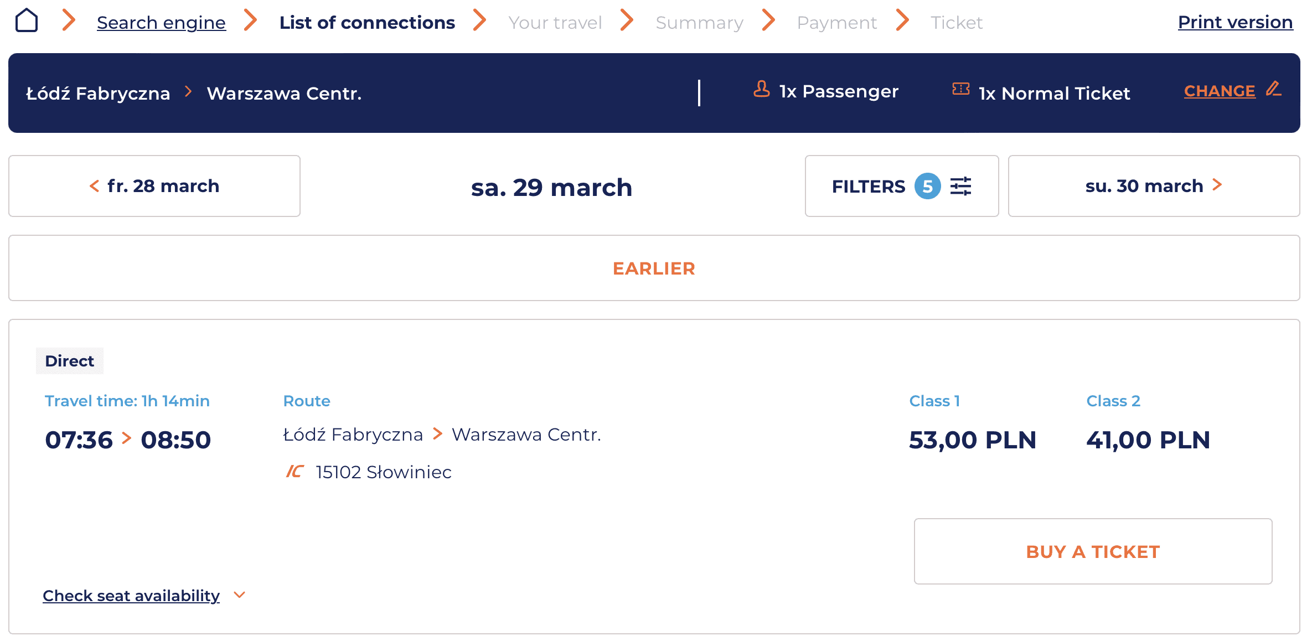
Task: Select the Class 2 price 41,00 PLN
Action: click(1148, 440)
